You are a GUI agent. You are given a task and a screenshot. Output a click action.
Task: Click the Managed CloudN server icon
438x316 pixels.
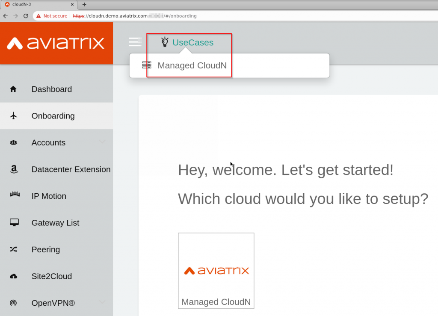tap(147, 65)
